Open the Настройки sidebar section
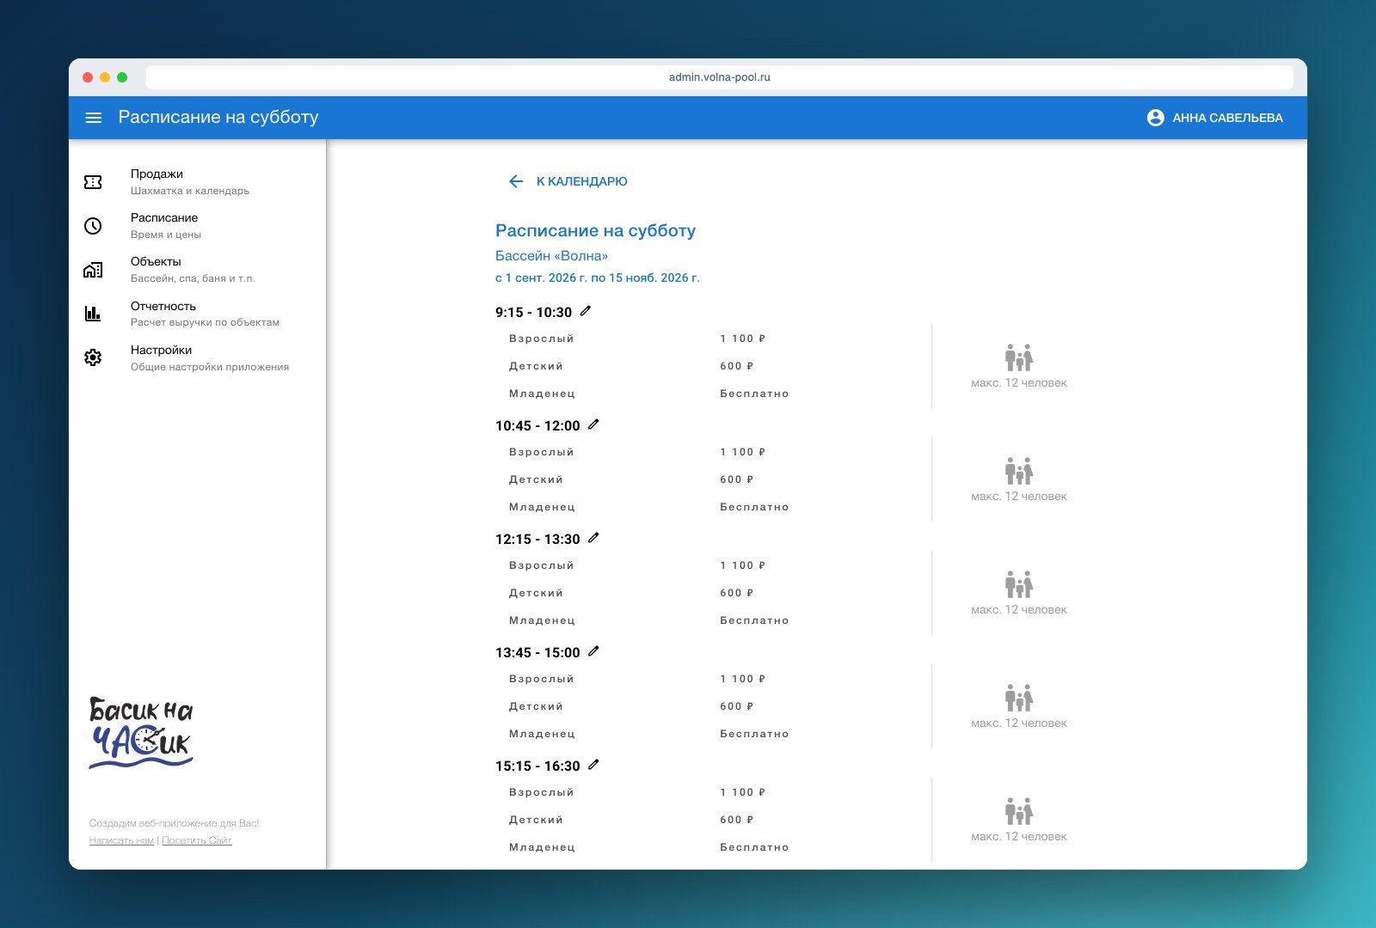This screenshot has height=928, width=1376. click(198, 357)
